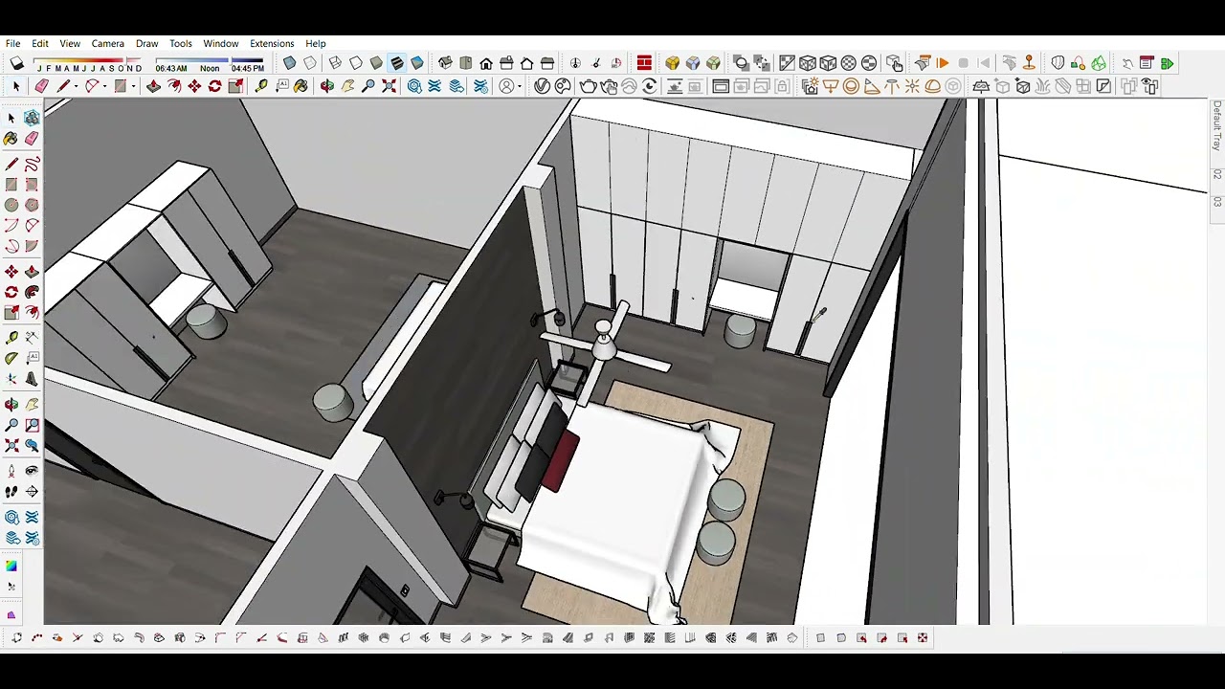
Task: Toggle Back Edges style
Action: tap(310, 63)
